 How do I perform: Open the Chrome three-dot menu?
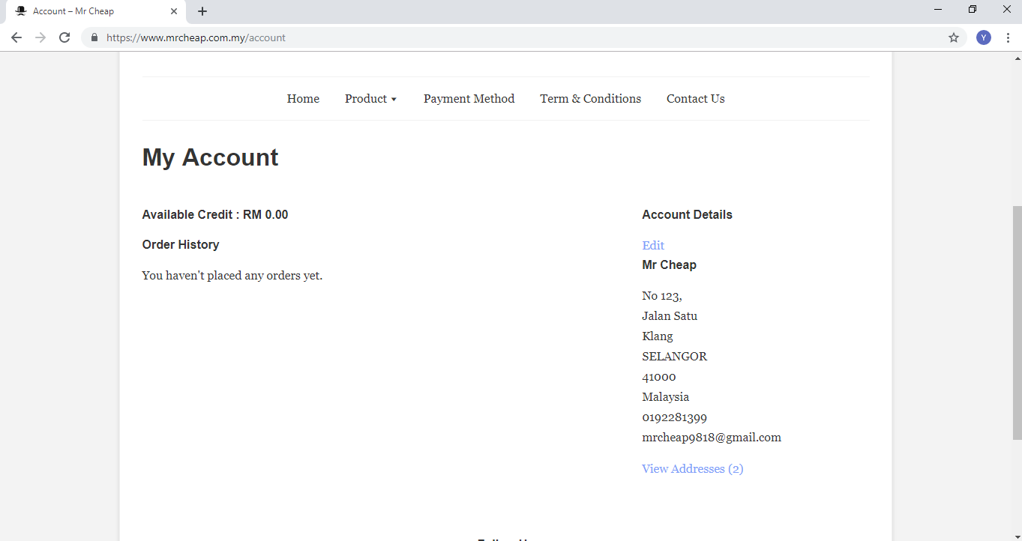coord(1008,37)
